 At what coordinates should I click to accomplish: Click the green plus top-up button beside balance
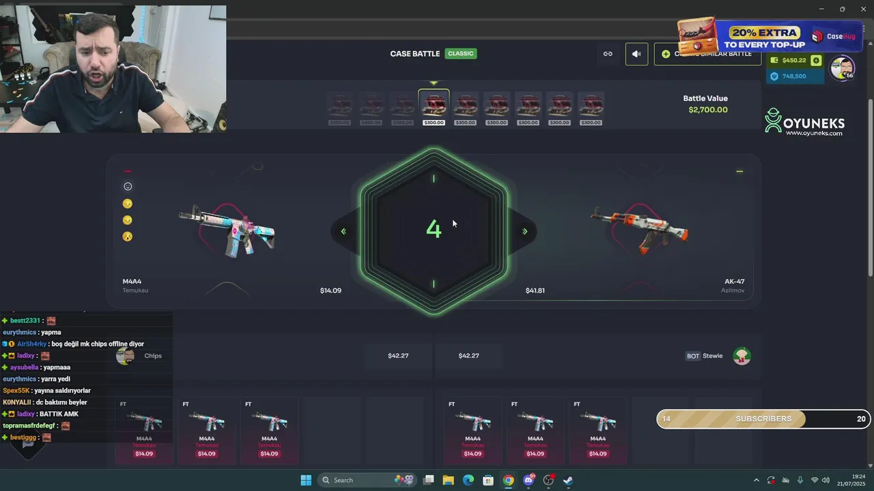815,61
